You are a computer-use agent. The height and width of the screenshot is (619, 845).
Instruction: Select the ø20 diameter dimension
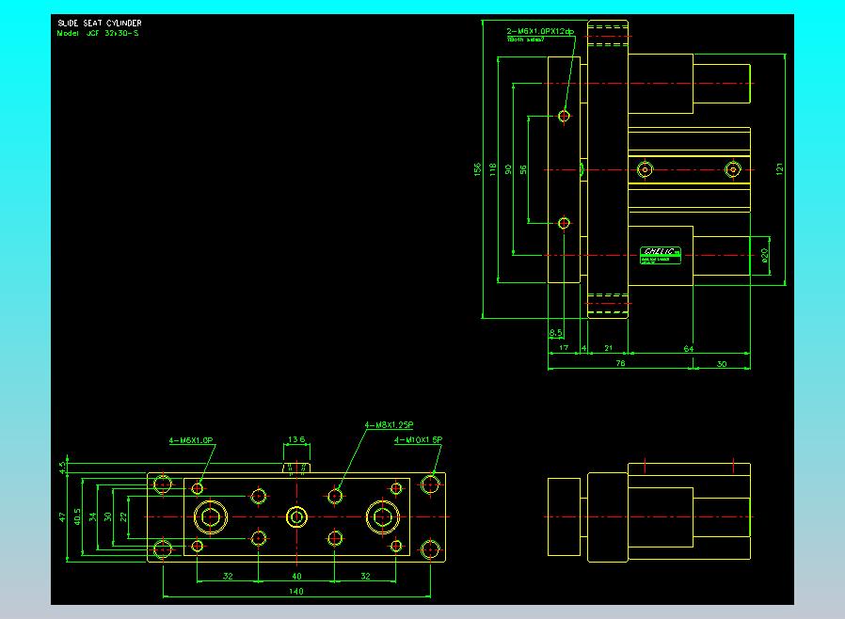point(765,254)
